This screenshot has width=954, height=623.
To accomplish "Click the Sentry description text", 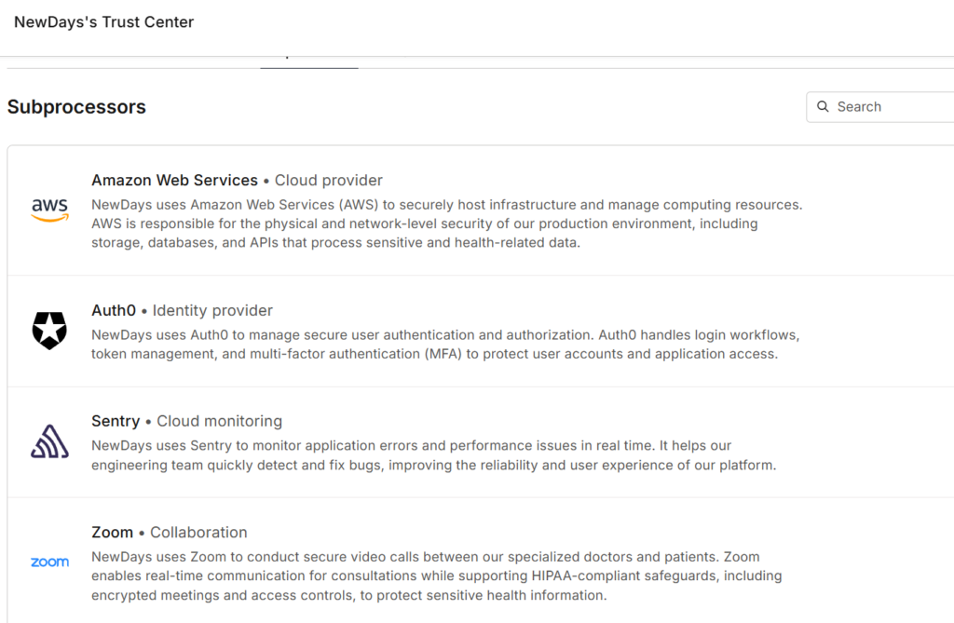I will click(x=433, y=454).
